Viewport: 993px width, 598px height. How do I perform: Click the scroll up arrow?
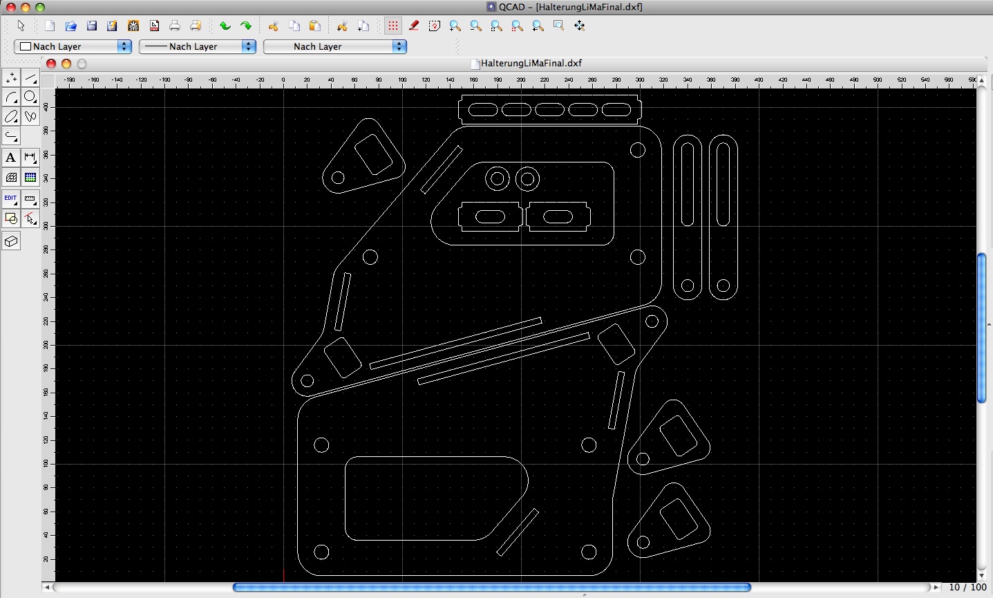(x=982, y=80)
